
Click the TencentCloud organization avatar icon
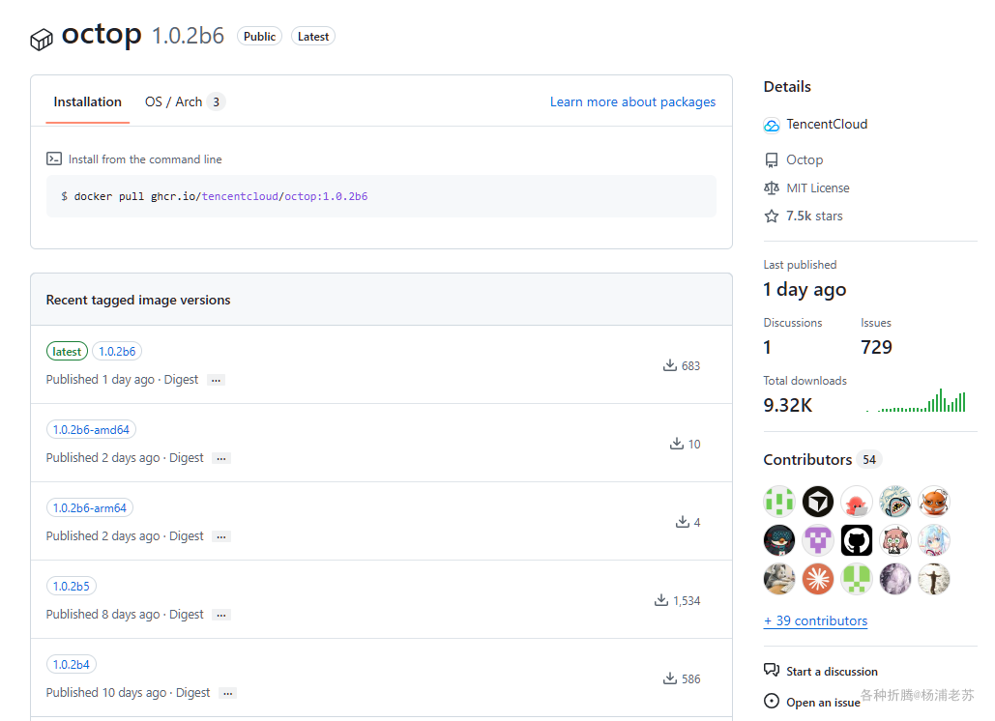click(771, 125)
